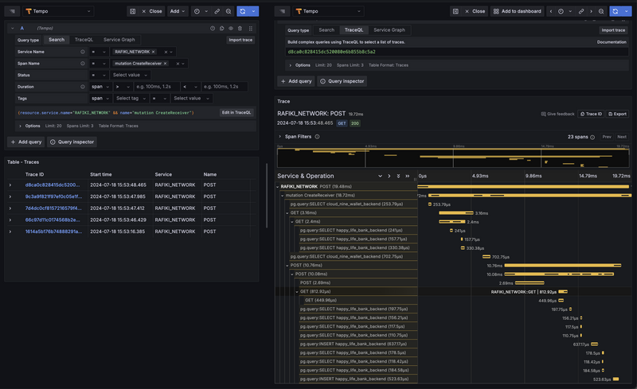Click Service Name info icon
The height and width of the screenshot is (389, 637).
click(x=83, y=52)
